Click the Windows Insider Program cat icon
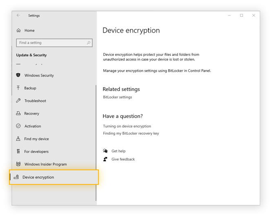The width and height of the screenshot is (271, 216). pos(18,164)
